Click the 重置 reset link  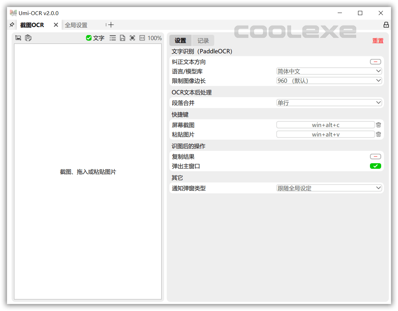click(378, 40)
